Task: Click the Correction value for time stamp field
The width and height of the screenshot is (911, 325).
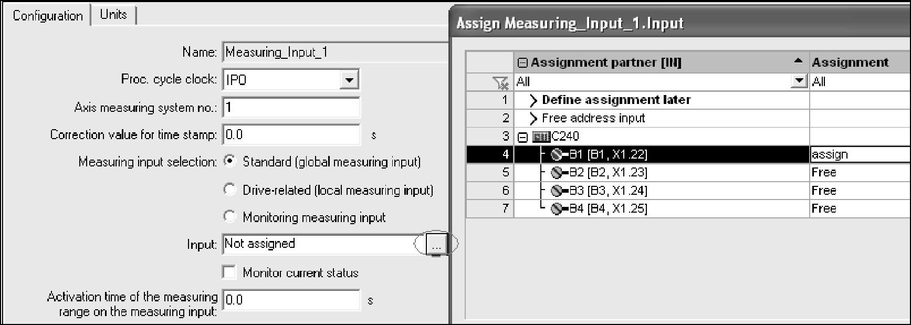Action: 291,135
